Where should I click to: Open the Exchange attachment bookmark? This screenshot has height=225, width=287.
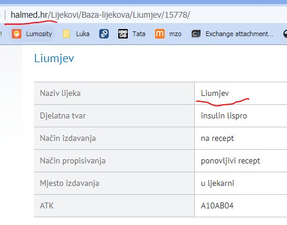point(232,34)
